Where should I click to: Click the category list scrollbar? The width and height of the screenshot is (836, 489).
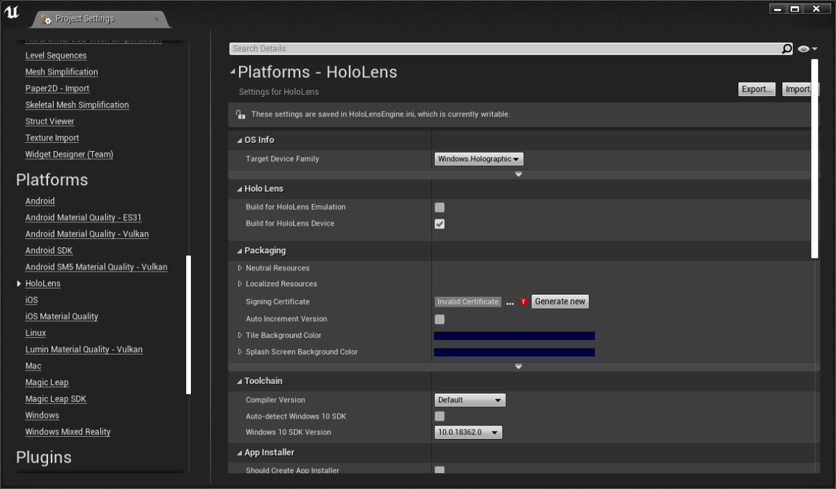click(188, 325)
